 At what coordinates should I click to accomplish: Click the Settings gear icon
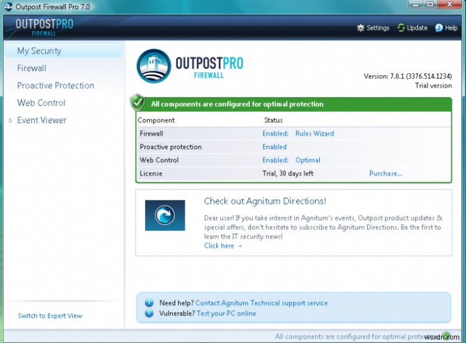tap(360, 28)
